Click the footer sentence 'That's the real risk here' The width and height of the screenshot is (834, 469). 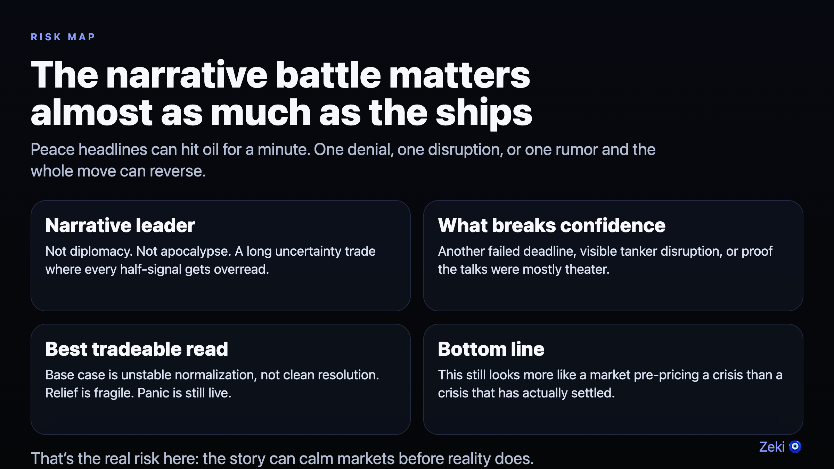(x=282, y=459)
